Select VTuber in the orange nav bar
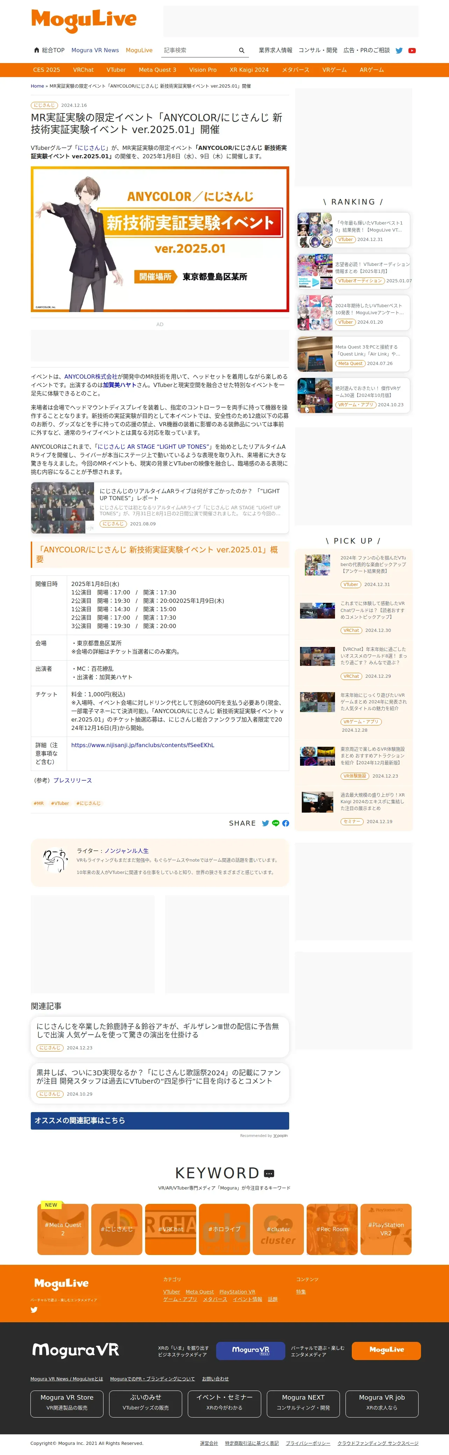The image size is (449, 1455). click(x=116, y=70)
